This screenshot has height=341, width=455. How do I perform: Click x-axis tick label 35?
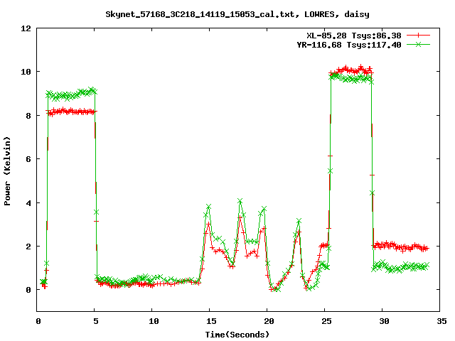pyautogui.click(x=441, y=321)
